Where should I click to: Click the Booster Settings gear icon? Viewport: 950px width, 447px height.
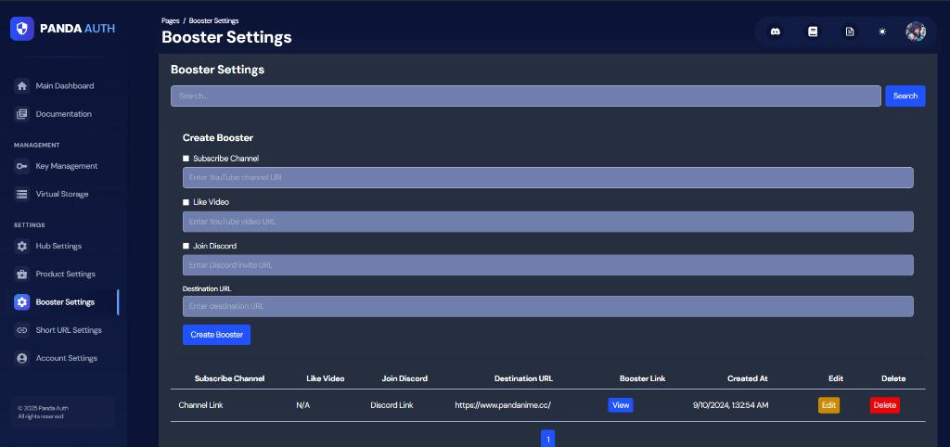(22, 302)
